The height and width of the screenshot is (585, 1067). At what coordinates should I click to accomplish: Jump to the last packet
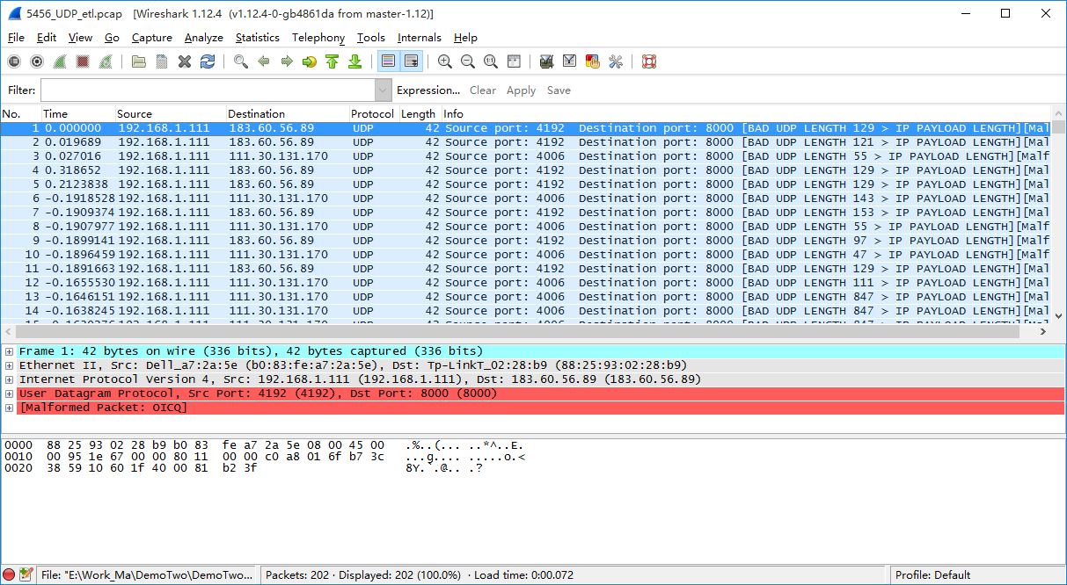click(x=354, y=61)
